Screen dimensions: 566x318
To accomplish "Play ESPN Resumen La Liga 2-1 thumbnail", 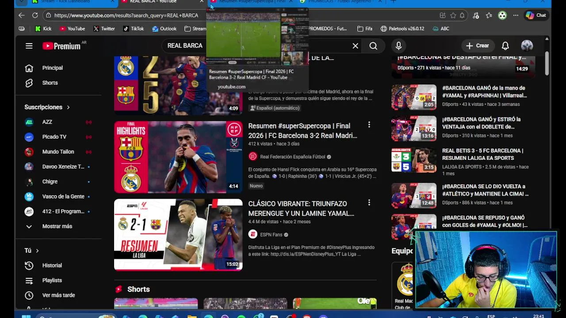I will 178,235.
